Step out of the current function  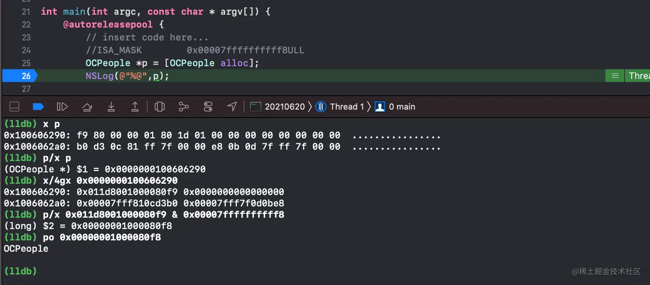point(135,106)
